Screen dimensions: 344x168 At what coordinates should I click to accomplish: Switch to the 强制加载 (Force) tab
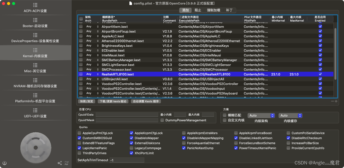click(214, 10)
